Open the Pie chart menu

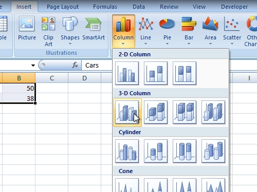tap(167, 31)
